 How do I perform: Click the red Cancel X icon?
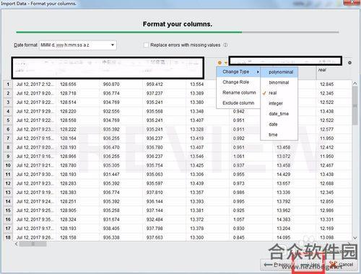(x=333, y=265)
